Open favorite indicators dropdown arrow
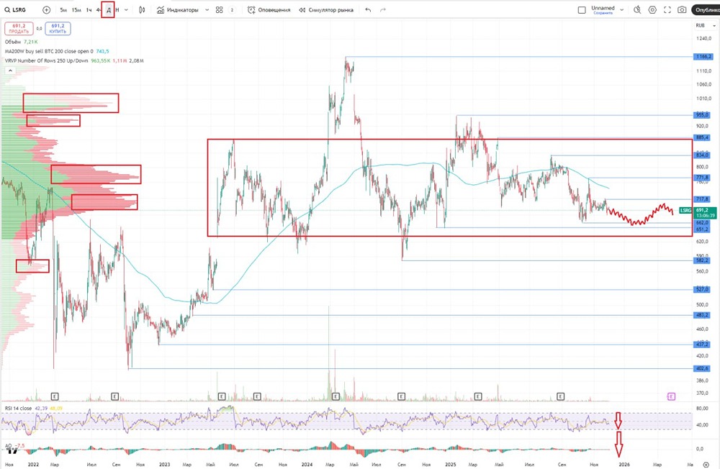 [207, 9]
